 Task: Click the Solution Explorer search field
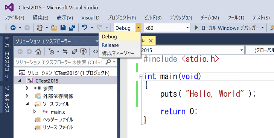click(x=59, y=62)
